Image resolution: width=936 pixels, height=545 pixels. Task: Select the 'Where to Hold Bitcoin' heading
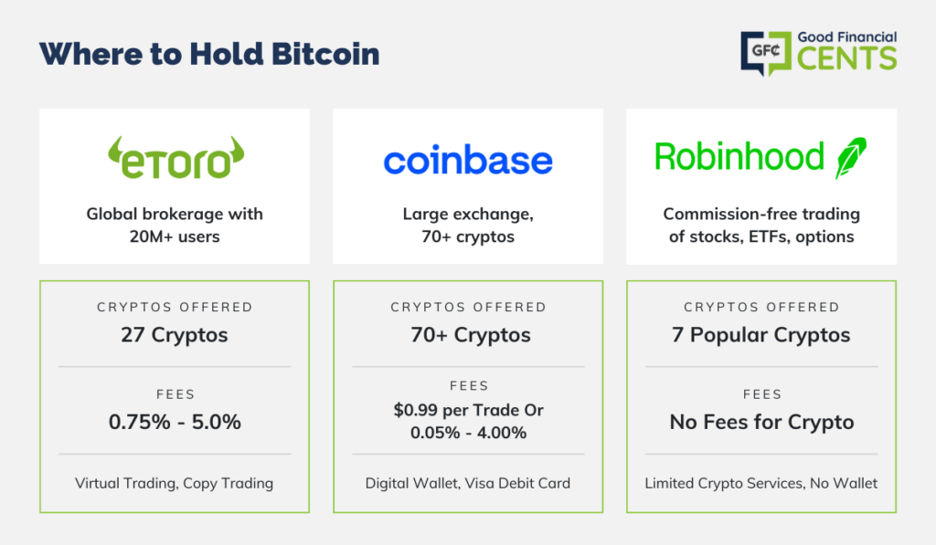click(x=209, y=54)
